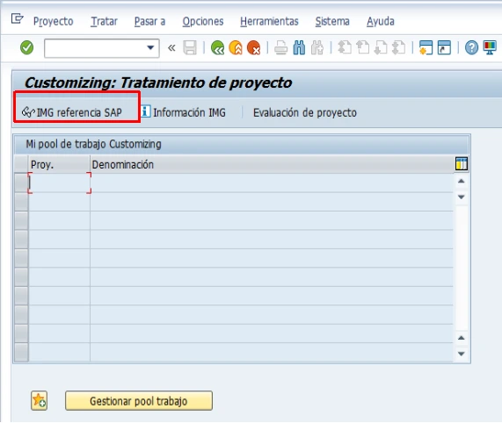Screen dimensions: 502x423
Task: Click the First page icon
Action: [x=345, y=48]
